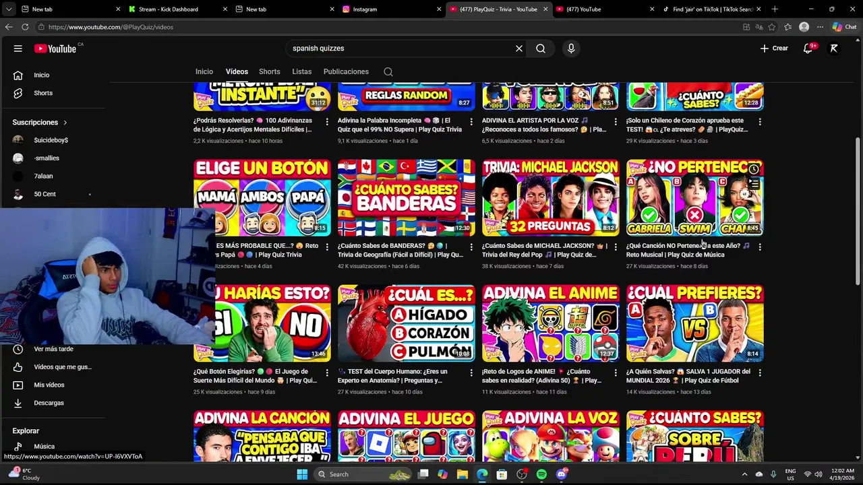Click the Crear button
Image resolution: width=863 pixels, height=485 pixels.
click(x=774, y=48)
